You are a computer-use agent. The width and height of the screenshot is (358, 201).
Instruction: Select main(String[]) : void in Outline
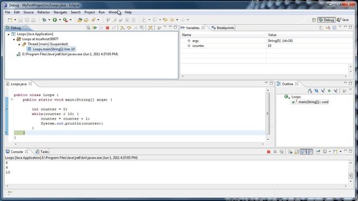tap(310, 102)
